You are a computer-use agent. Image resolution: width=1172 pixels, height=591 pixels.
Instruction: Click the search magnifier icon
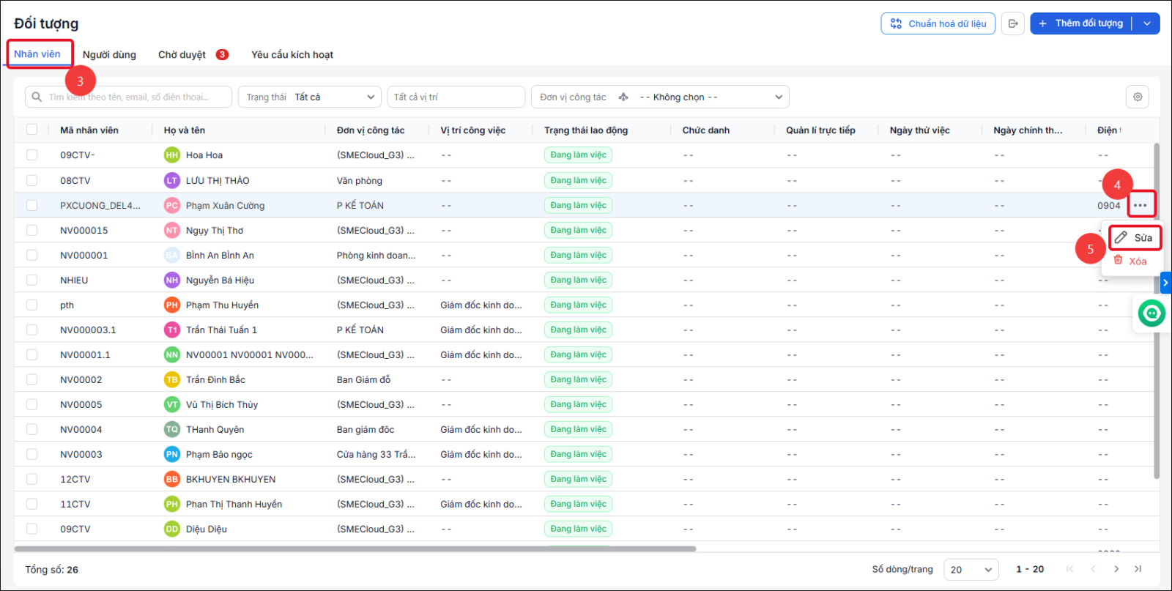(x=37, y=97)
